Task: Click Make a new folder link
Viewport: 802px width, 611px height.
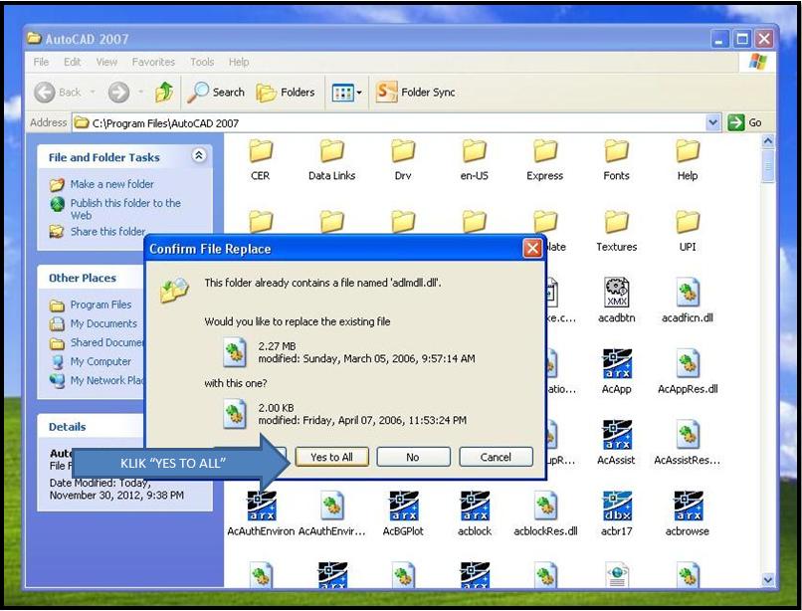Action: point(111,184)
